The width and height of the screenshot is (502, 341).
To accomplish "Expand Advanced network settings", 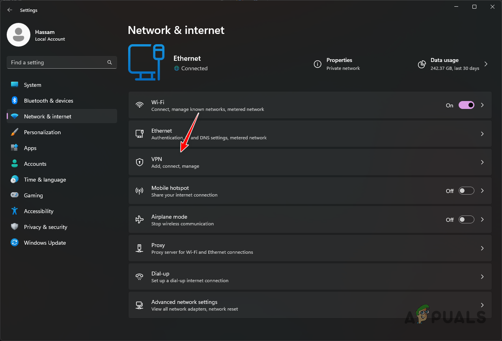I will click(482, 305).
